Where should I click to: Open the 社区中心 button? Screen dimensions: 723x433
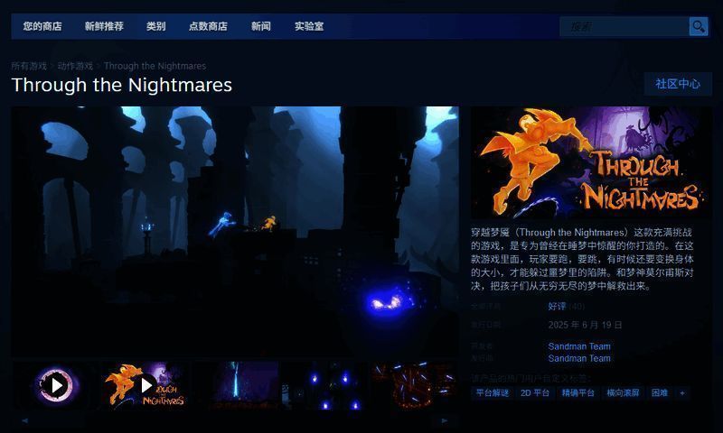coord(678,84)
